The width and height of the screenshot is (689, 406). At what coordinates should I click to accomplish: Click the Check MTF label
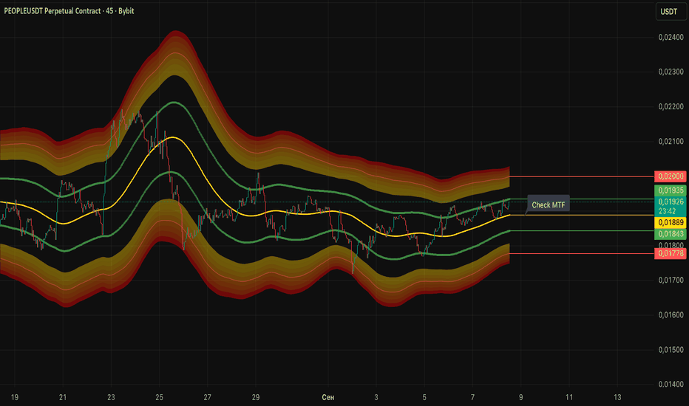click(x=549, y=205)
